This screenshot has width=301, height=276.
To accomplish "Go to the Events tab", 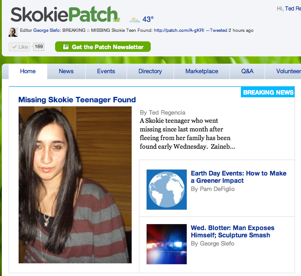I will [x=106, y=71].
